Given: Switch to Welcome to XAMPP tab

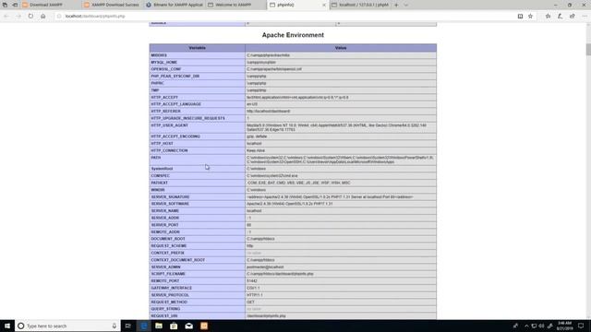Looking at the screenshot, I should 236,5.
